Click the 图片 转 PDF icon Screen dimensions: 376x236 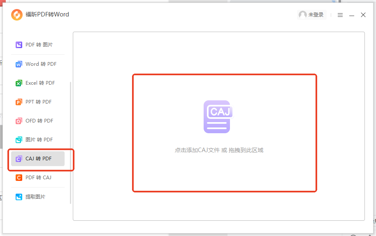[x=19, y=140]
